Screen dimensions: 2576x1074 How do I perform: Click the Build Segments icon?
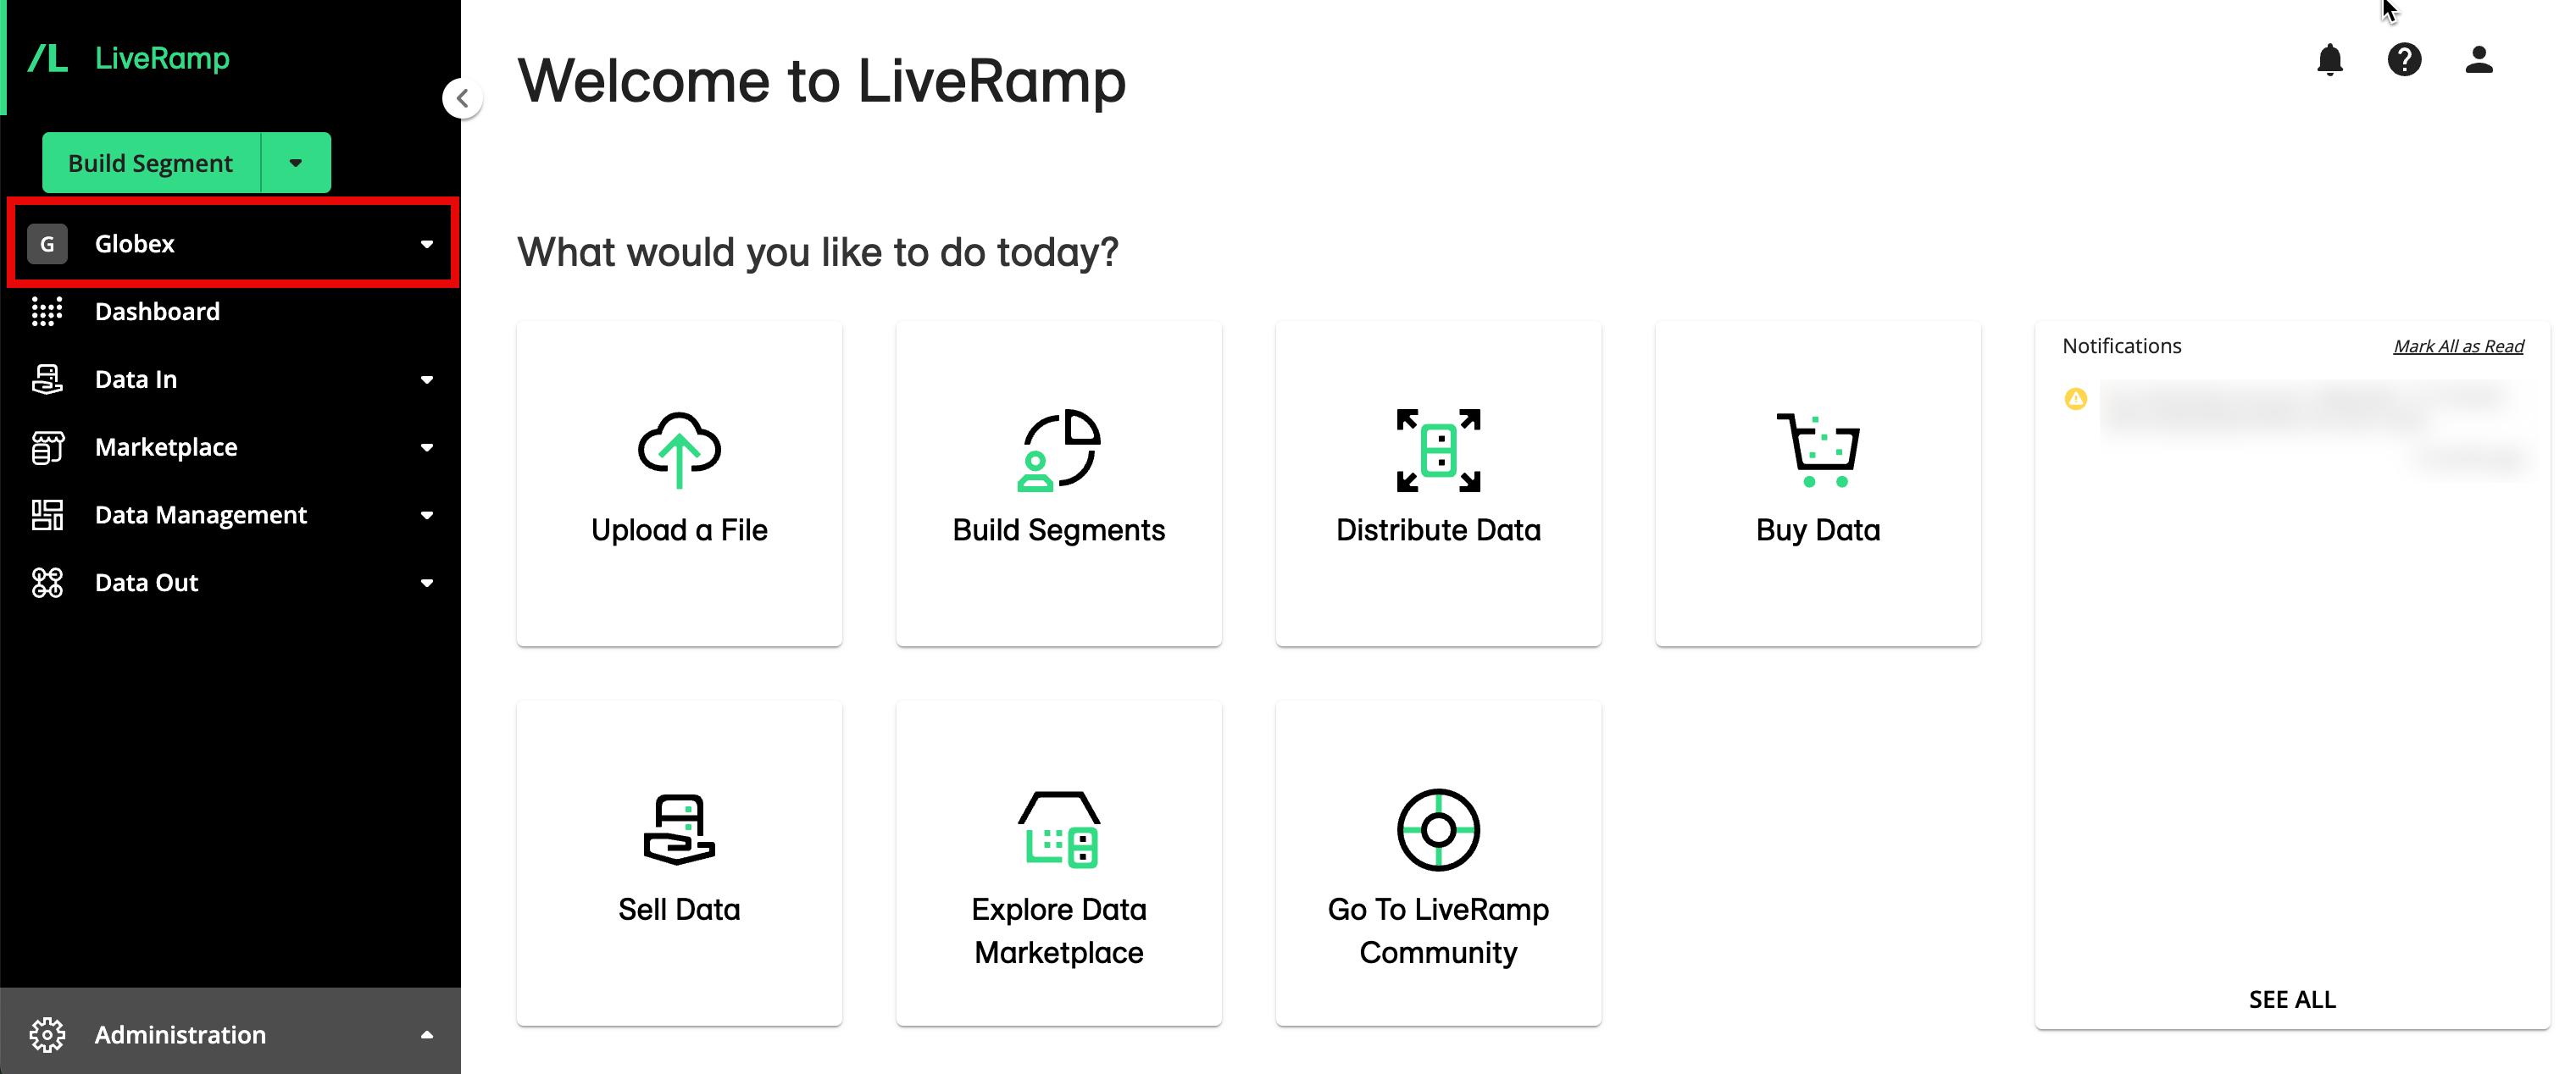[1058, 450]
